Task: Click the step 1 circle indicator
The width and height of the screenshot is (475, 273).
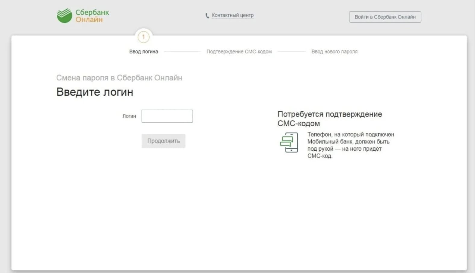Action: pos(143,37)
